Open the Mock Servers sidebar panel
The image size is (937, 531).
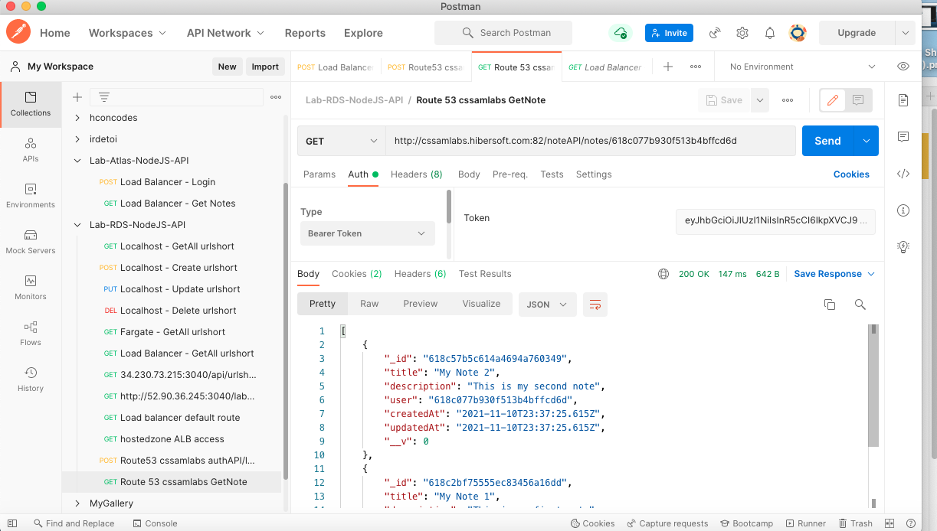[x=31, y=242]
